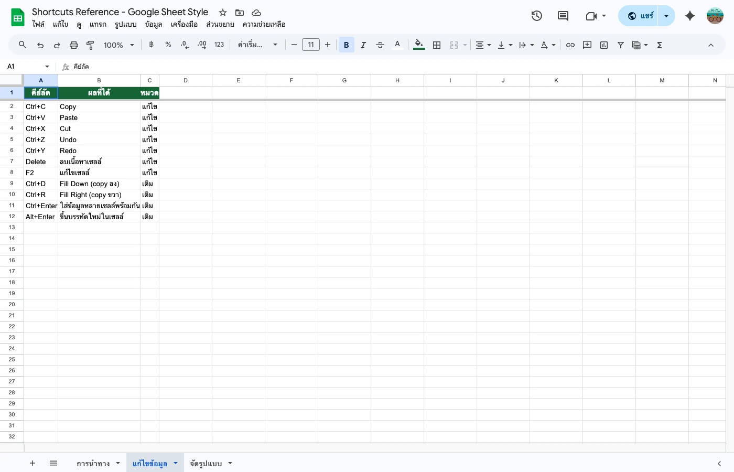
Task: Switch to the จัดรูปแบบ sheet tab
Action: [x=206, y=464]
